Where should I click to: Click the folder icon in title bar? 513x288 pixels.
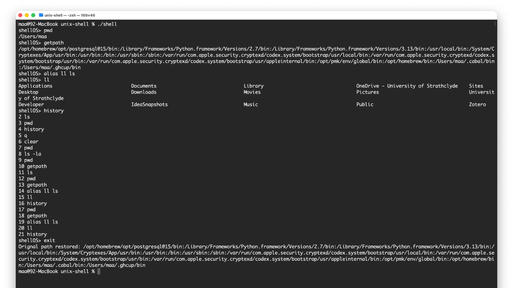[41, 15]
